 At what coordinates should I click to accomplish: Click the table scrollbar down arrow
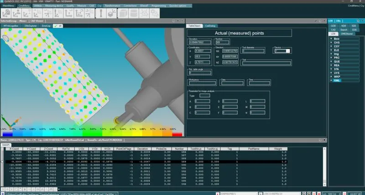pyautogui.click(x=325, y=185)
